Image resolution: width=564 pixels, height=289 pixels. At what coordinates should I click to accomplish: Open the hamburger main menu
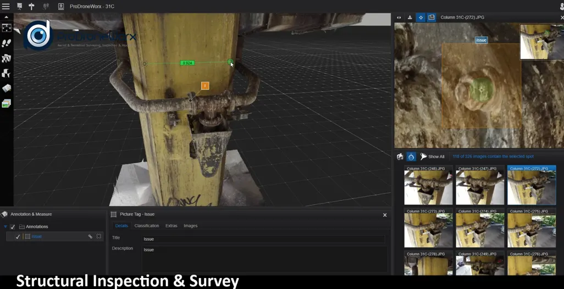[6, 6]
